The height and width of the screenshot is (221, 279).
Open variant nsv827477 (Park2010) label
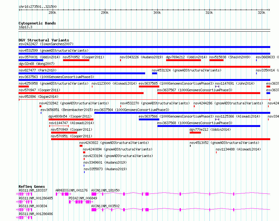38,70
